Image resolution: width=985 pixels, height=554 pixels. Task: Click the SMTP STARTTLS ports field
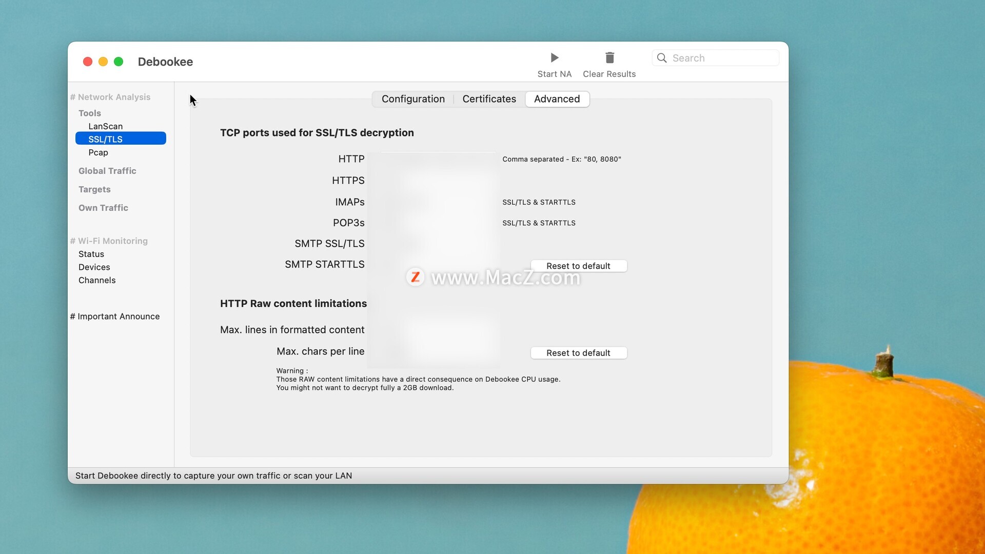point(434,265)
